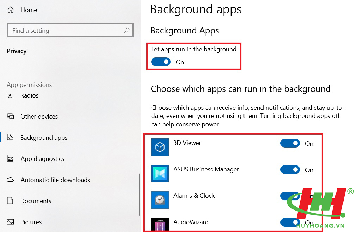Image resolution: width=358 pixels, height=232 pixels.
Task: Open the Documents privacy settings
Action: tap(36, 201)
